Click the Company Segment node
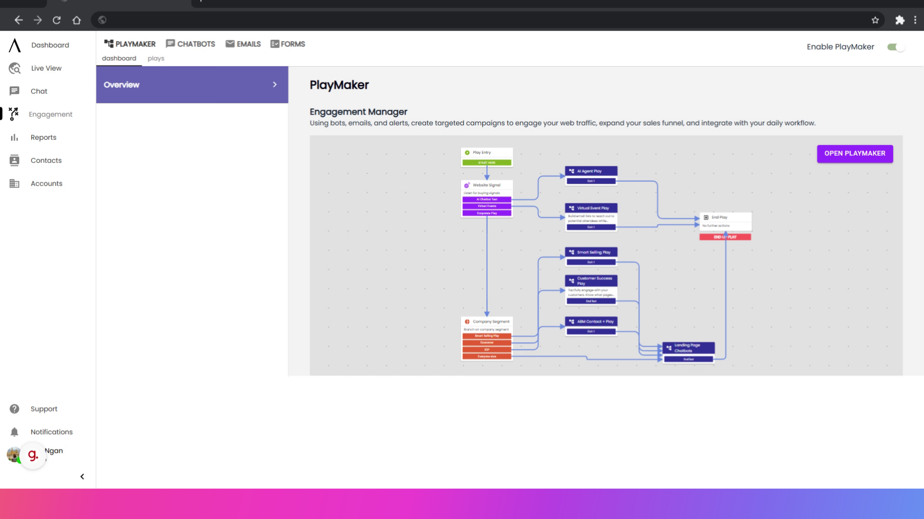 pyautogui.click(x=487, y=338)
